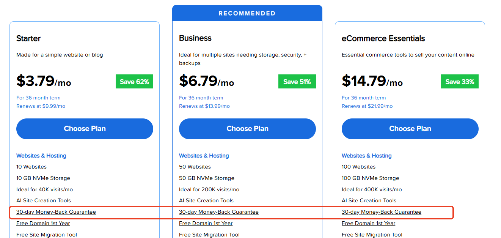Open eCommerce Essentials 30-day Money-Back Guarantee link
The height and width of the screenshot is (238, 501).
point(382,212)
